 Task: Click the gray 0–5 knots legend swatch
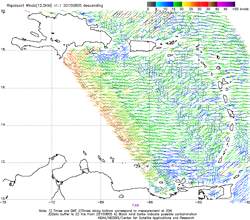[x=151, y=4]
